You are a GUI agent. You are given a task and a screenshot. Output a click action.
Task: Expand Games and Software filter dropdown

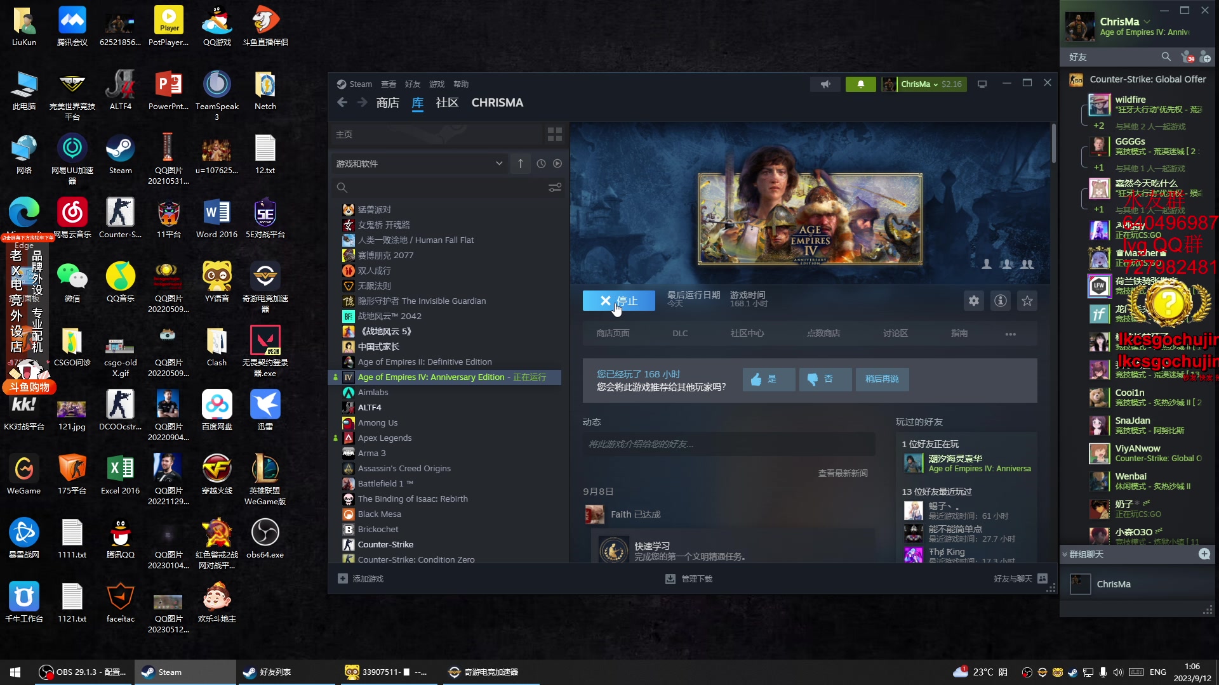(x=419, y=164)
